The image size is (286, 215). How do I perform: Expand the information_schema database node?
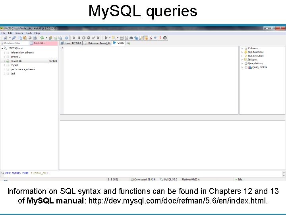[4, 53]
